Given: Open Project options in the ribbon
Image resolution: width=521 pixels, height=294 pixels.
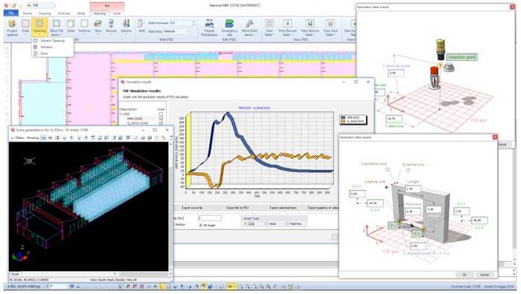Looking at the screenshot, I should (x=13, y=28).
